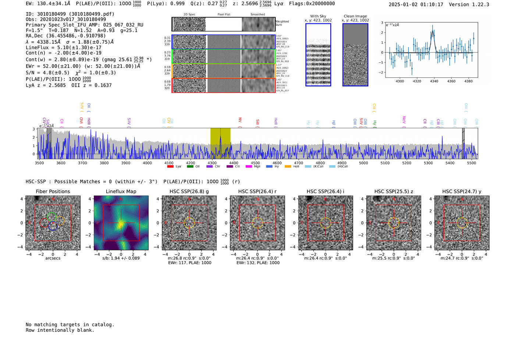Open the Fiber Positions cutout image
The image size is (515, 350).
point(53,223)
